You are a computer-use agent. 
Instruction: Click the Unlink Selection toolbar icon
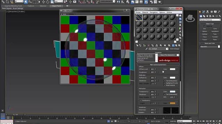[7, 2]
